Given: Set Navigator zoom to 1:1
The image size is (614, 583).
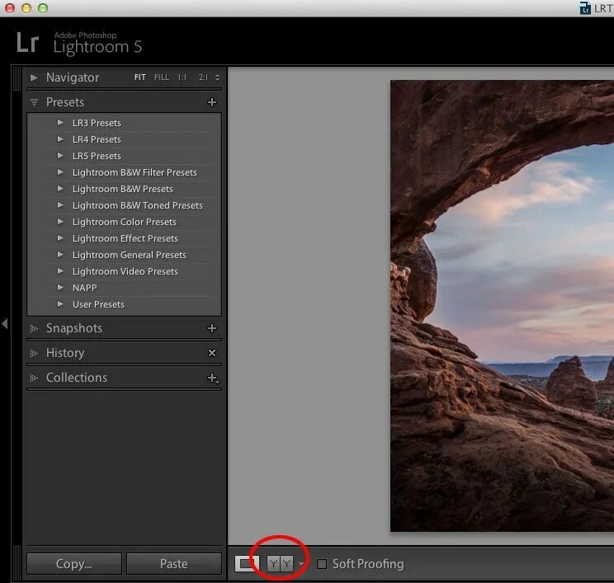Looking at the screenshot, I should [182, 78].
